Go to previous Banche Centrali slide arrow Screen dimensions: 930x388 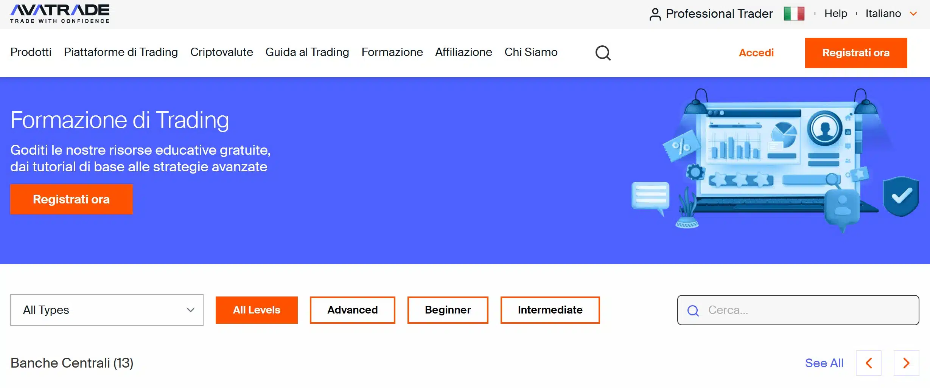pyautogui.click(x=868, y=363)
